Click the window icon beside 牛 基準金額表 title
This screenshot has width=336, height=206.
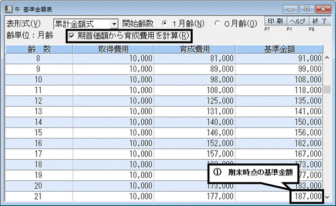[8, 9]
